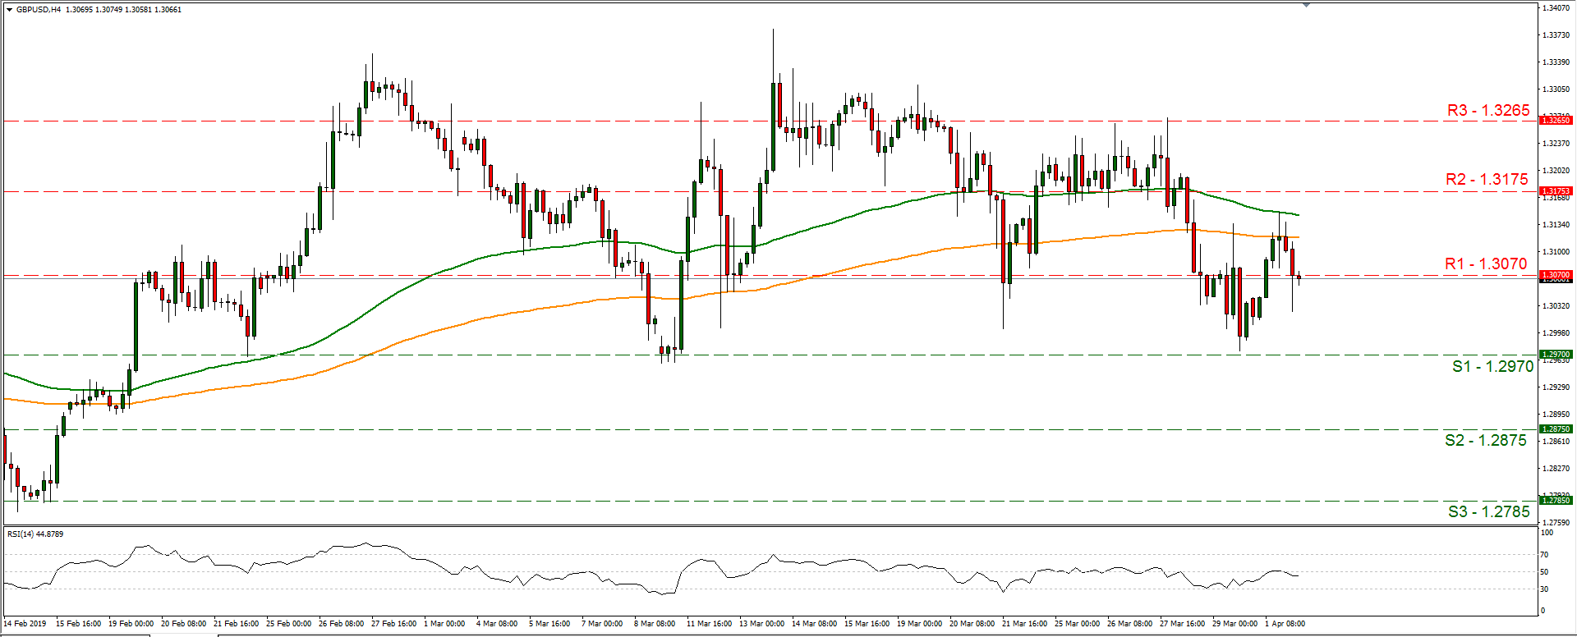The image size is (1577, 637).
Task: Select the R3 - 1.3265 resistance label
Action: coord(1488,110)
